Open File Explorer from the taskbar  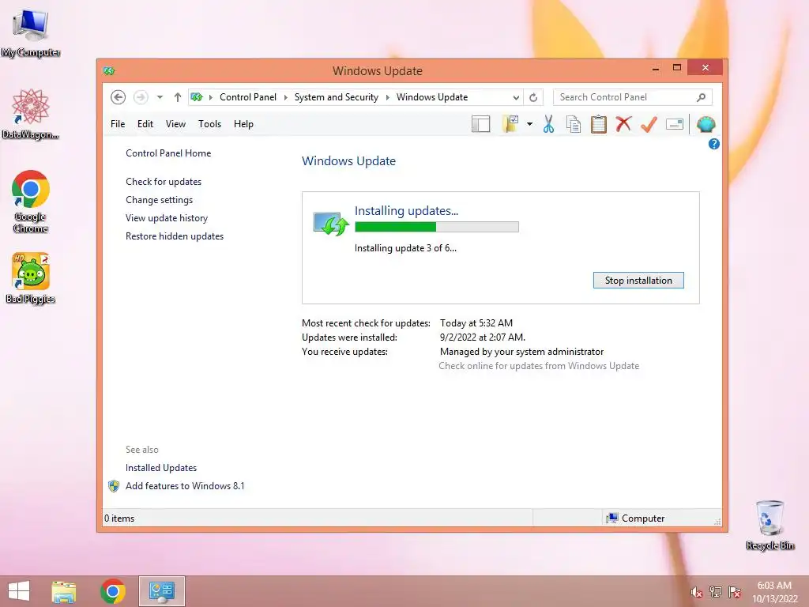(x=64, y=591)
